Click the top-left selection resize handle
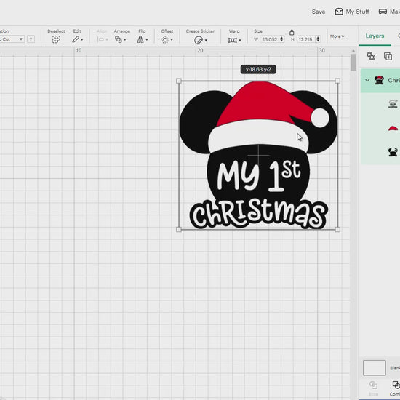The width and height of the screenshot is (400, 400). (179, 81)
